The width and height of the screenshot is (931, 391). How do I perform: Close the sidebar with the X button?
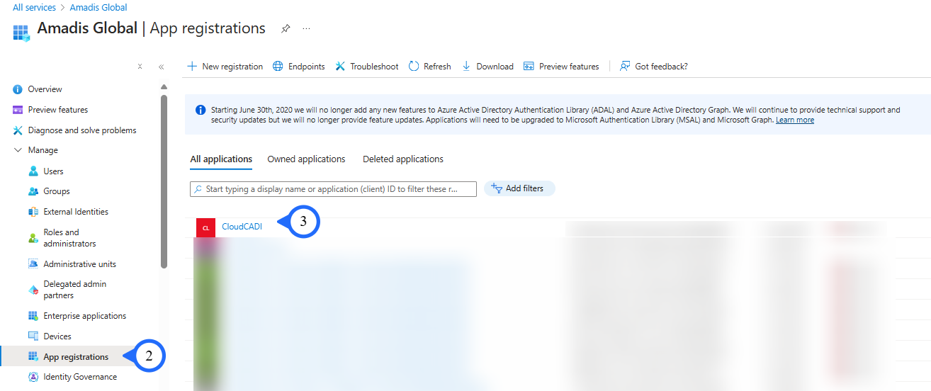click(x=140, y=67)
